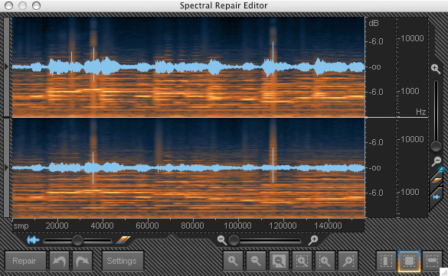
Task: Expand the bottom channel's side arrow
Action: click(6, 167)
